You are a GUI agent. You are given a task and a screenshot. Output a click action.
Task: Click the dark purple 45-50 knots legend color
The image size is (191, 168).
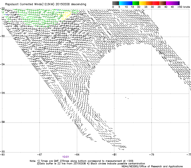click(176, 3)
